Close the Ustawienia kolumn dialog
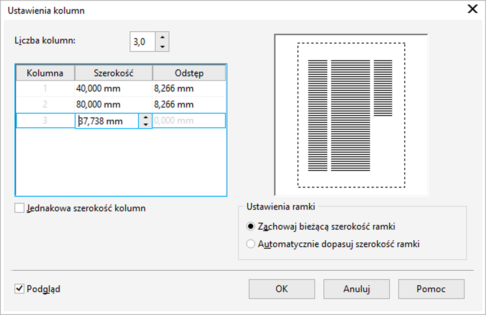The image size is (486, 315). pyautogui.click(x=472, y=9)
